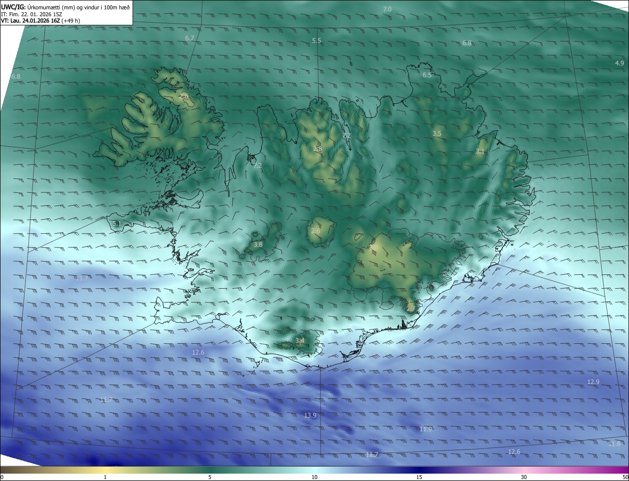Click the 3.5 map value
This screenshot has height=481, width=629.
[437, 133]
